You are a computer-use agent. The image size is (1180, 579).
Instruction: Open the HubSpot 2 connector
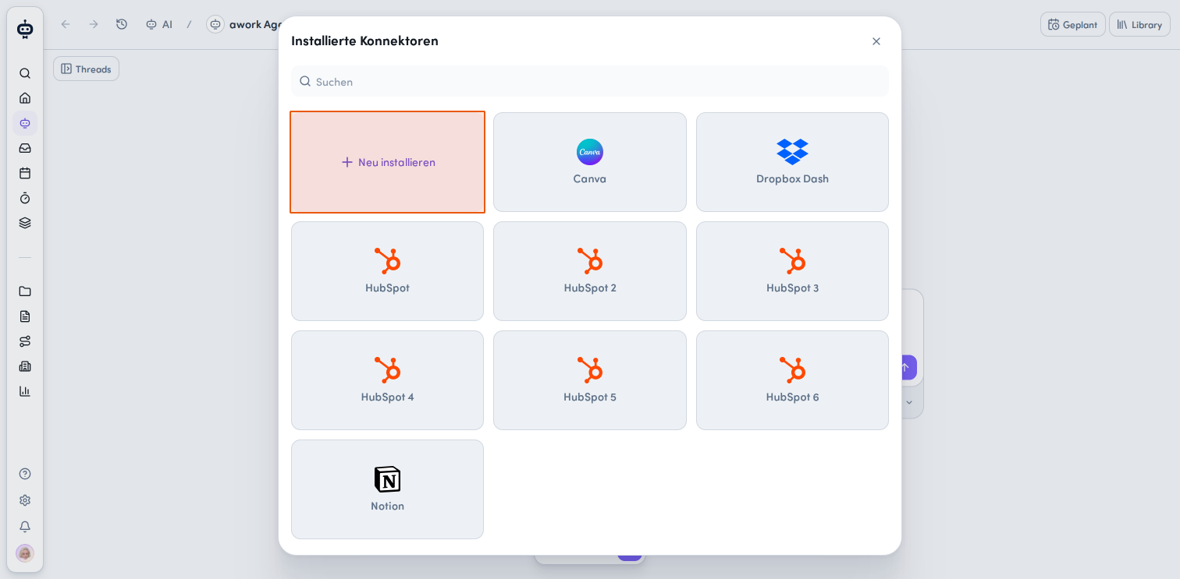pyautogui.click(x=590, y=271)
